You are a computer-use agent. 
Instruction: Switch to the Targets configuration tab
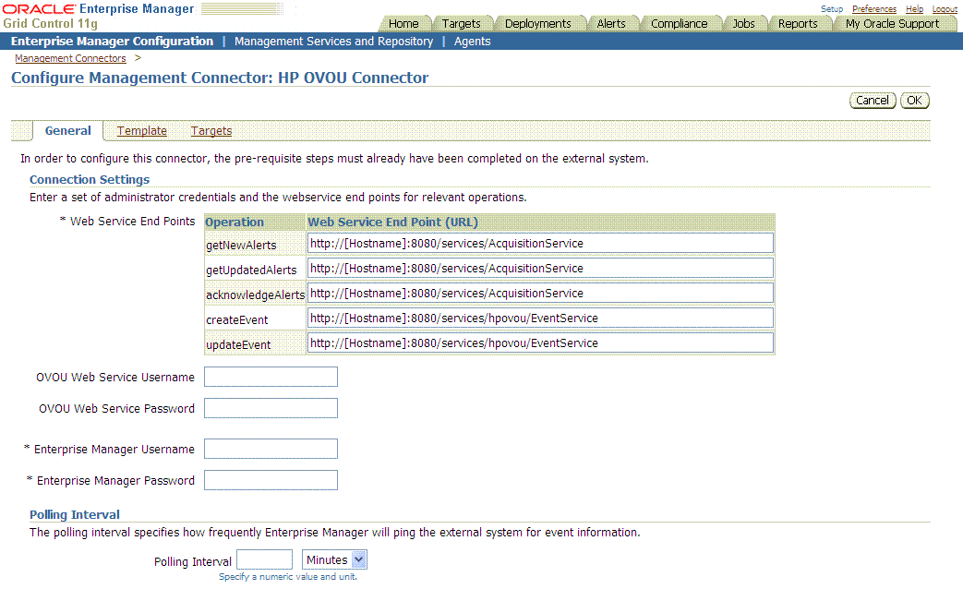click(211, 130)
